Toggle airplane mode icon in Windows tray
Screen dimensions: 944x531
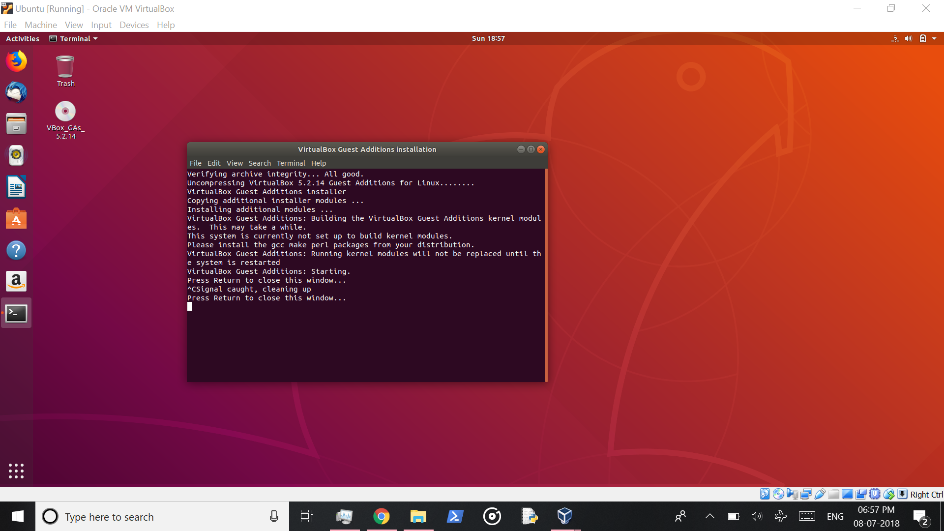pyautogui.click(x=781, y=516)
